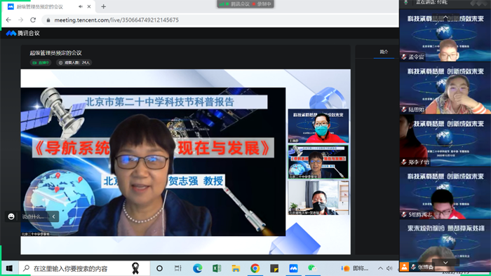Click the 说点什么 comment input field
Screen dimensions: 491x276
33,216
